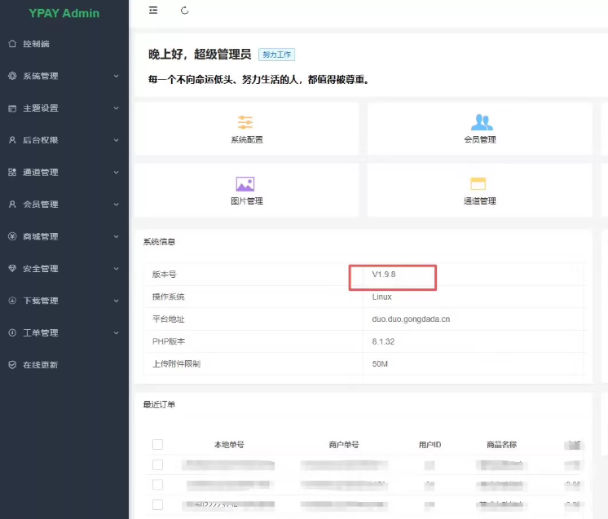Click platform address duo.duo.gongdada.cn
The width and height of the screenshot is (608, 519).
(x=411, y=319)
